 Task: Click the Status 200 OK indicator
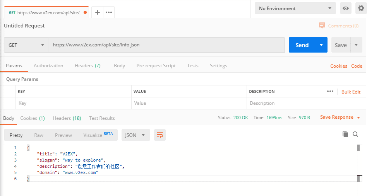tap(233, 118)
